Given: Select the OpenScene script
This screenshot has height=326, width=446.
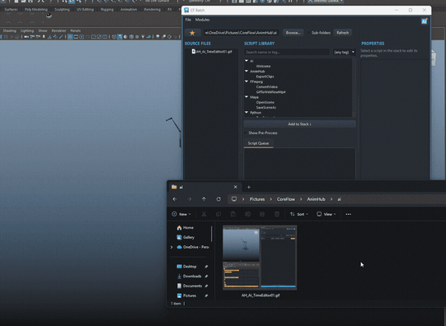Looking at the screenshot, I should (265, 102).
